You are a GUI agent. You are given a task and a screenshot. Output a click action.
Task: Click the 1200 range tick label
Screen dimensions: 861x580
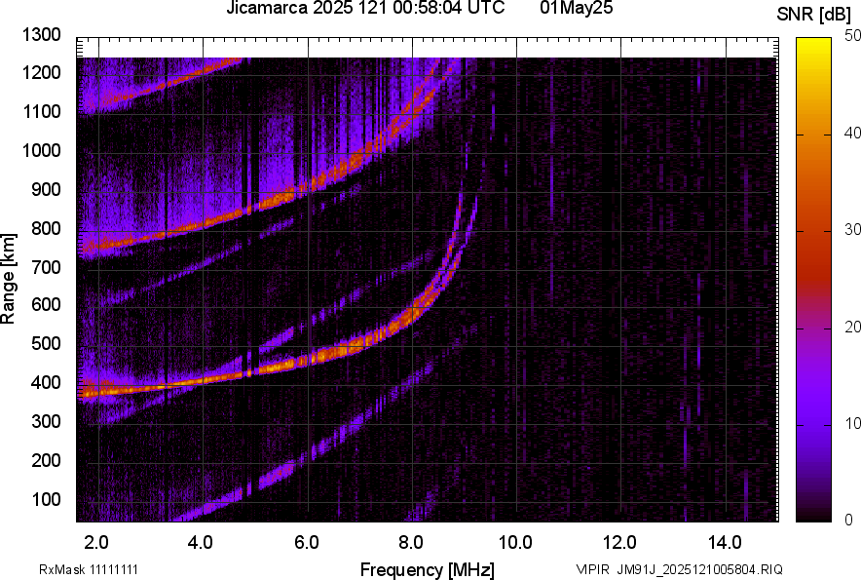(x=41, y=72)
